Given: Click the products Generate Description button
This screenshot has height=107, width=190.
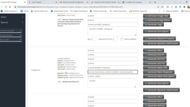Looking at the screenshot, I should click(156, 31).
